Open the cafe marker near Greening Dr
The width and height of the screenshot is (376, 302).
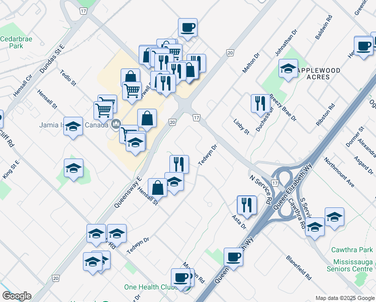coord(363,45)
